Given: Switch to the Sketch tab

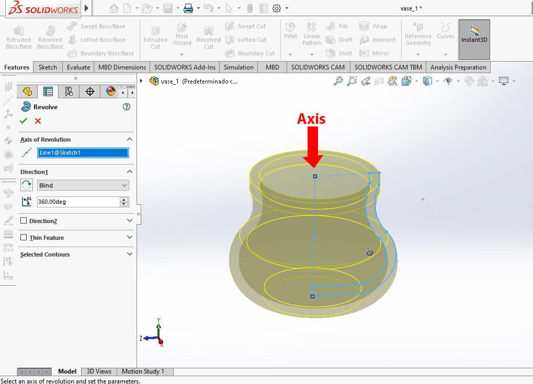Looking at the screenshot, I should 48,67.
